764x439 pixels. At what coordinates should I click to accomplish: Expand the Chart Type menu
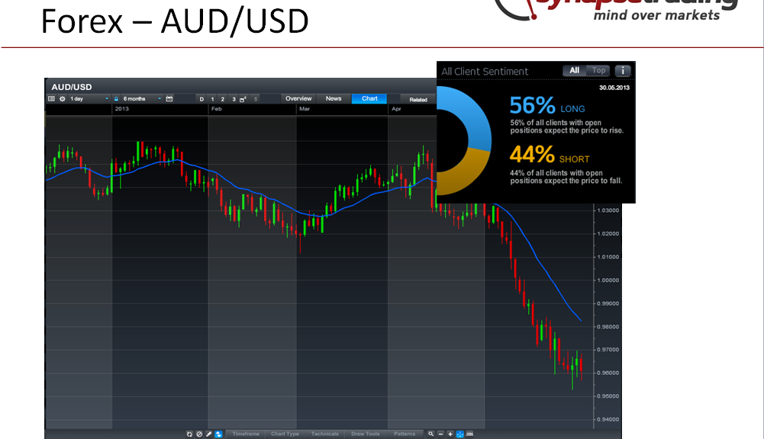(285, 434)
